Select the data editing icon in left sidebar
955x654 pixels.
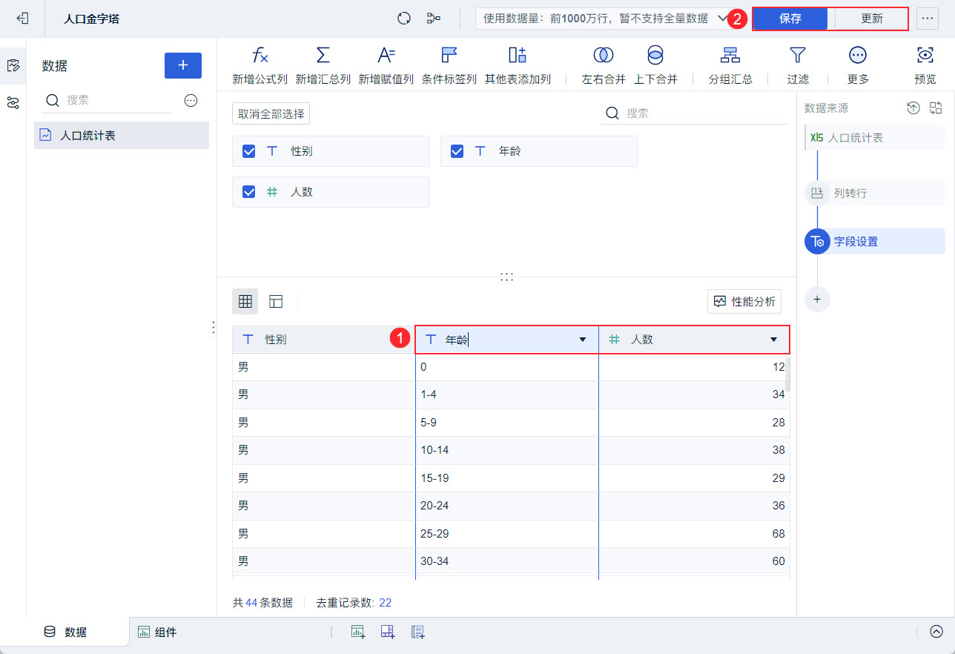(13, 66)
